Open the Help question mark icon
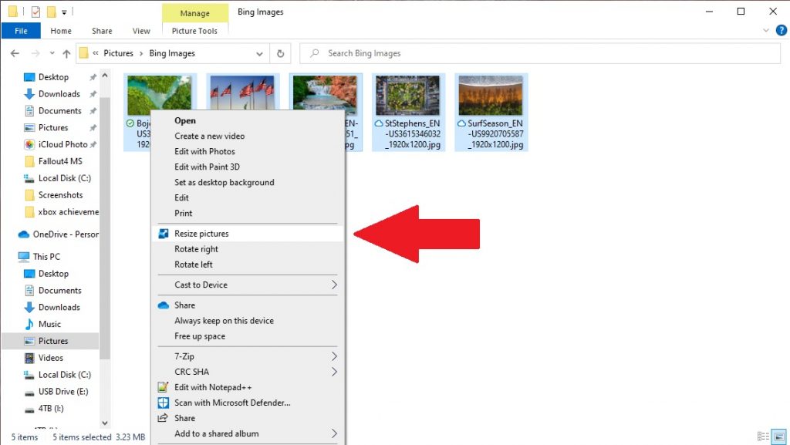 (x=781, y=30)
